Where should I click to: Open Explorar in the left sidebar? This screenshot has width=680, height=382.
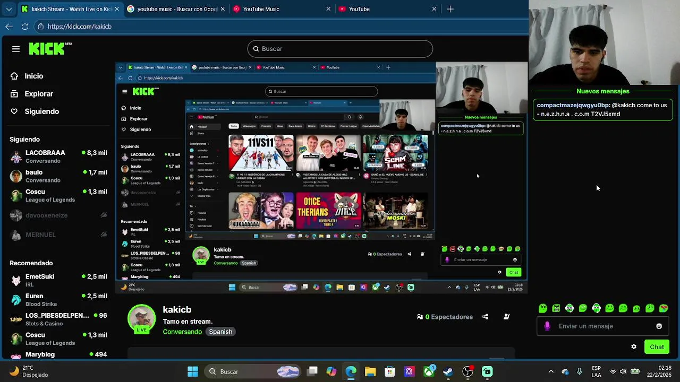coord(39,93)
